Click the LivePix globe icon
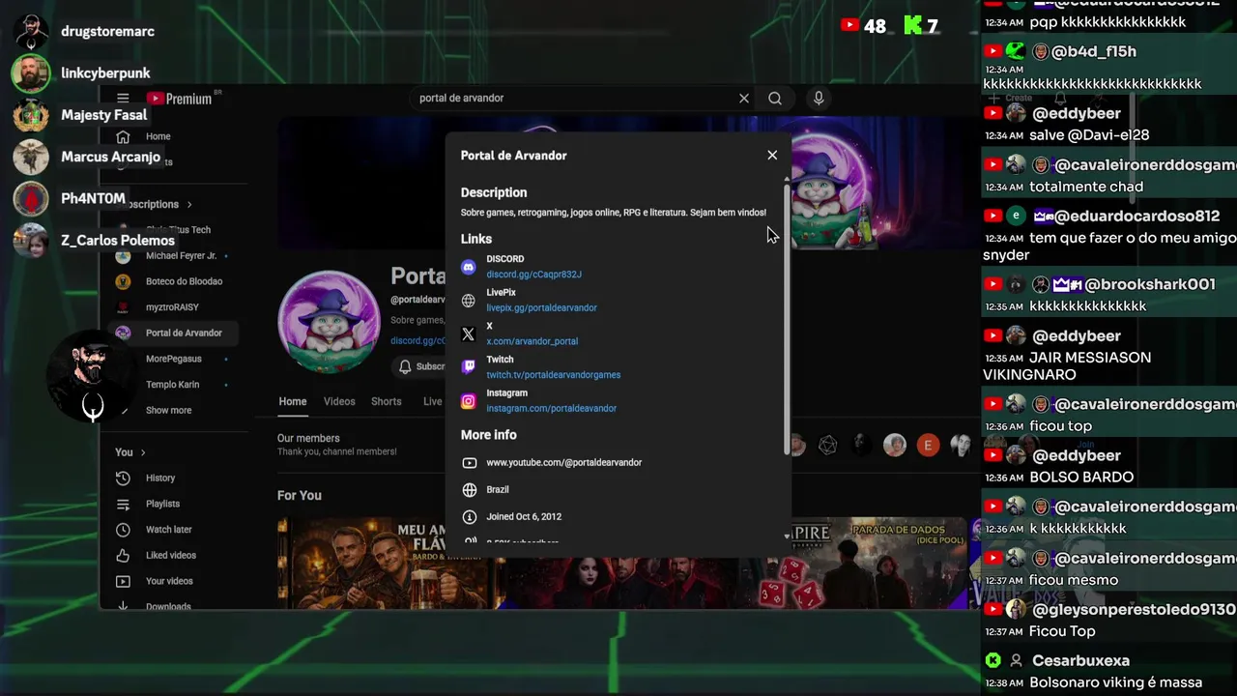 point(469,301)
